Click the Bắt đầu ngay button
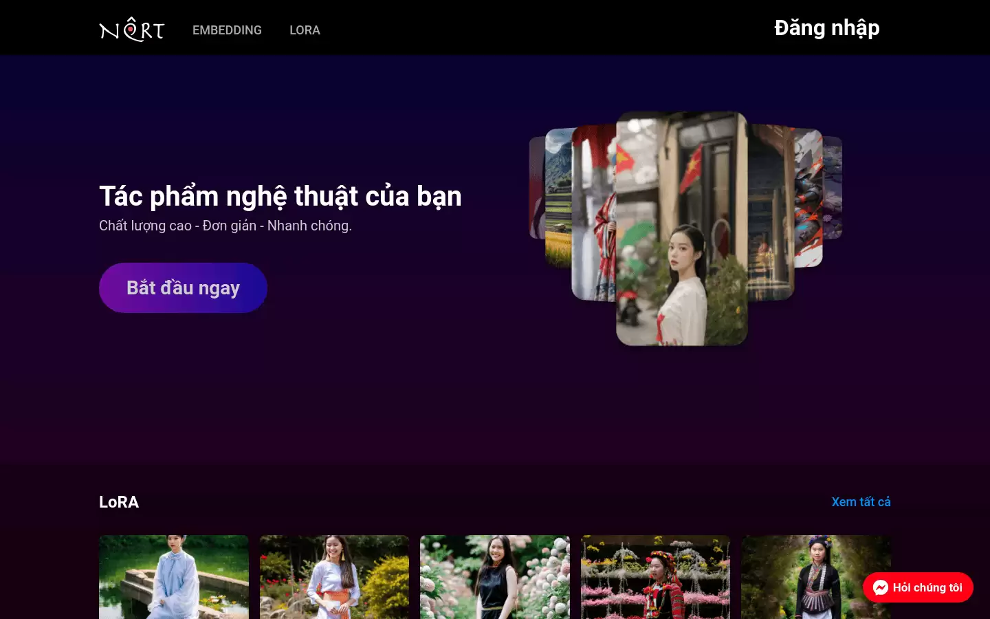The image size is (990, 619). pyautogui.click(x=183, y=287)
